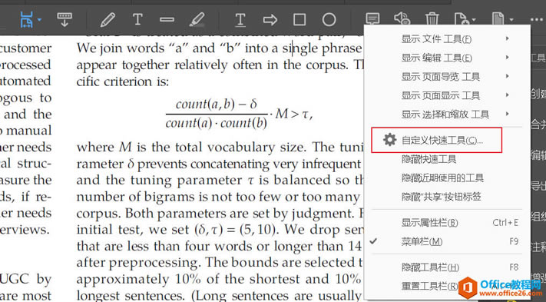Select the Pencil drawing tool
546x302 pixels.
[x=108, y=19]
